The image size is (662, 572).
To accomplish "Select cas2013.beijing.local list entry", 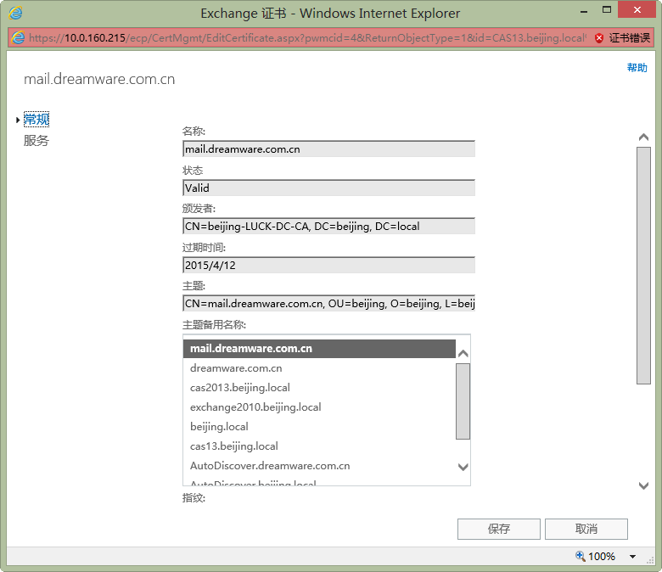I will click(x=319, y=388).
